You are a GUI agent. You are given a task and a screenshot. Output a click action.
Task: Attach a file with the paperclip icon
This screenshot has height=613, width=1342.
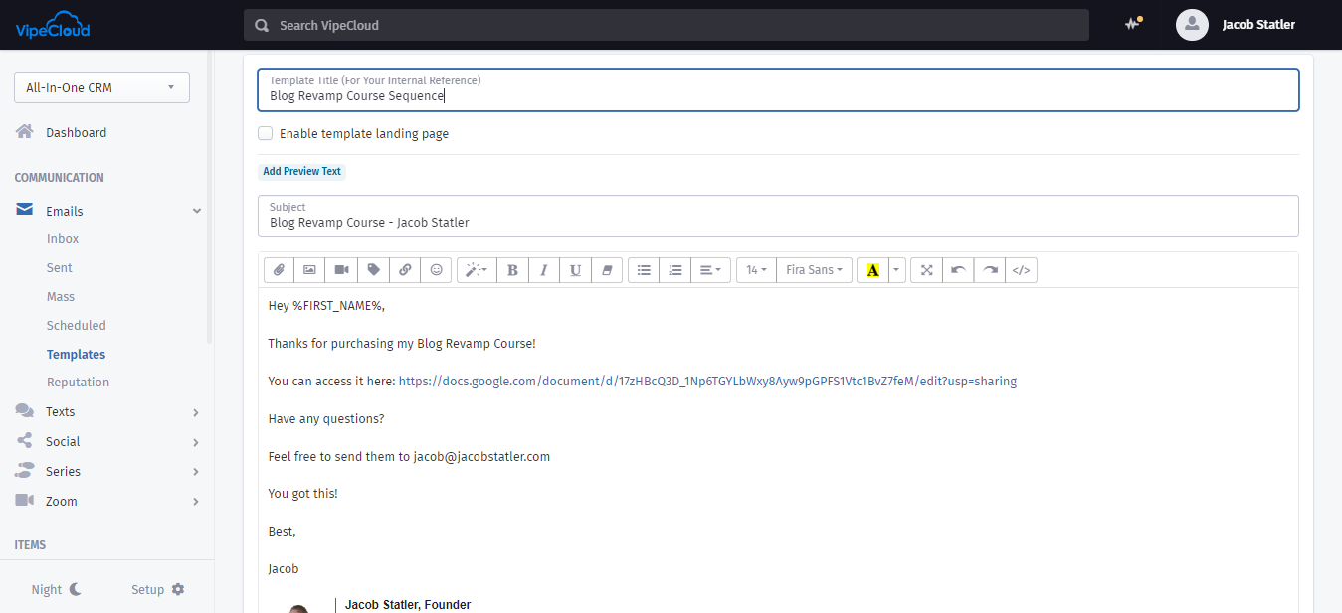click(x=279, y=270)
